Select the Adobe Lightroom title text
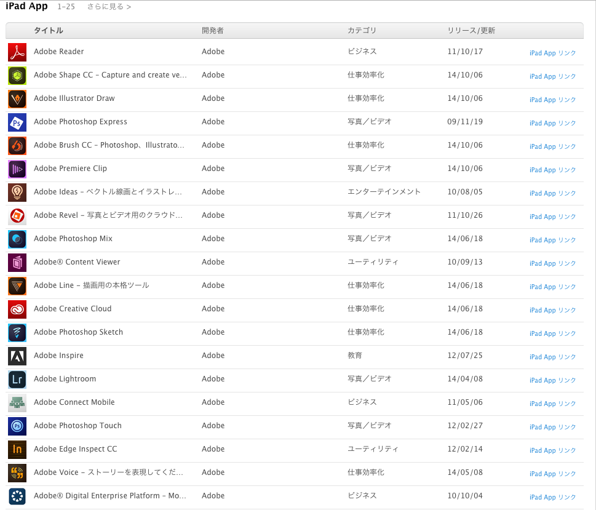The width and height of the screenshot is (596, 510). point(65,379)
